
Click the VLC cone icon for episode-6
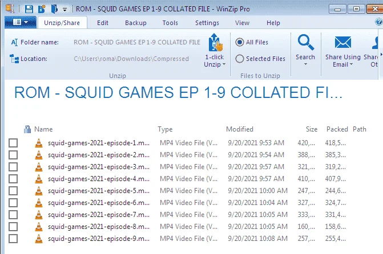click(x=39, y=203)
